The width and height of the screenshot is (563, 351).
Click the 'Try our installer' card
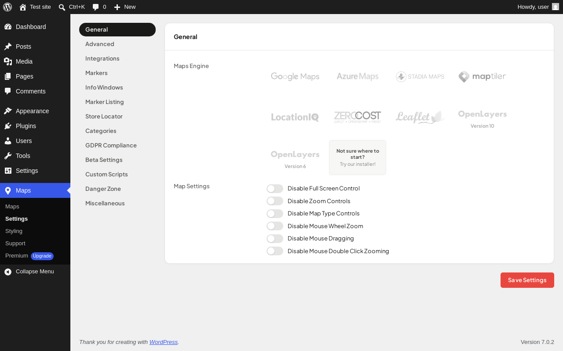coord(358,158)
